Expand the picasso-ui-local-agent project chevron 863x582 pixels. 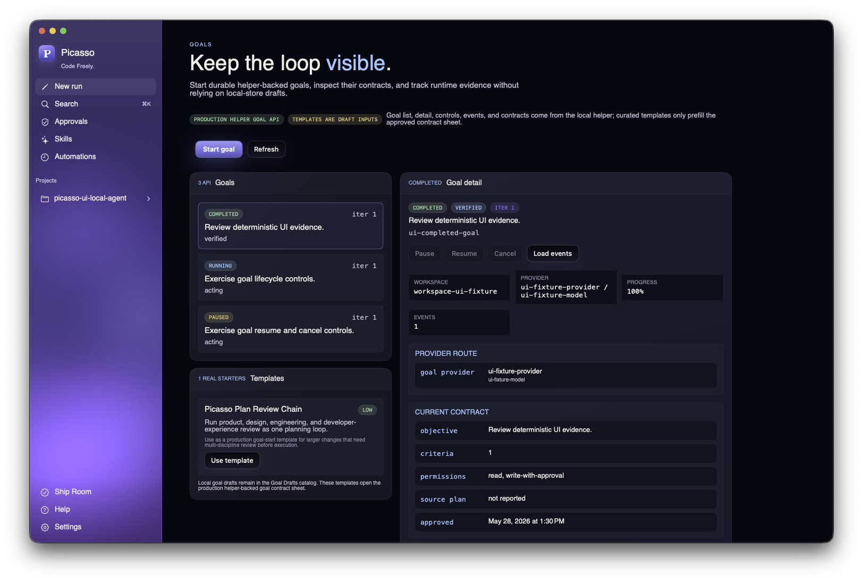coord(148,198)
